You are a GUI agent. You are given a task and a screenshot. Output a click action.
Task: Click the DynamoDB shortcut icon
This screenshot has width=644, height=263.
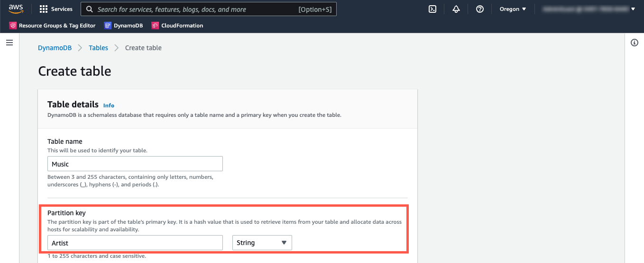click(108, 26)
